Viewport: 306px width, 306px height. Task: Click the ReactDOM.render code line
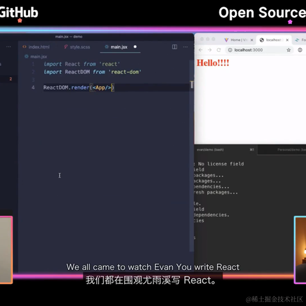pos(79,88)
